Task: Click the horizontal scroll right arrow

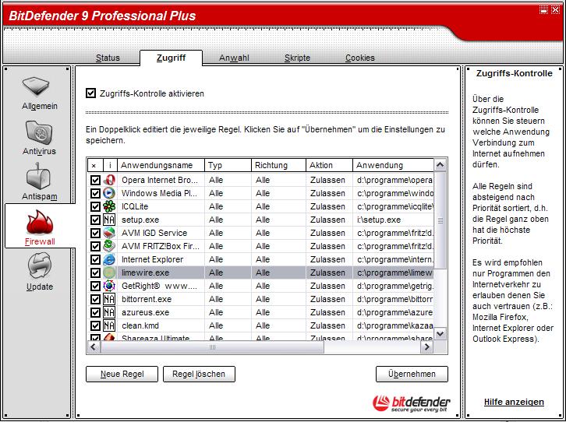Action: click(x=427, y=347)
